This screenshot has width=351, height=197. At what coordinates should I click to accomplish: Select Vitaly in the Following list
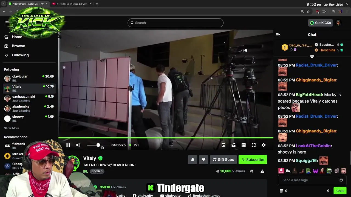(29, 88)
